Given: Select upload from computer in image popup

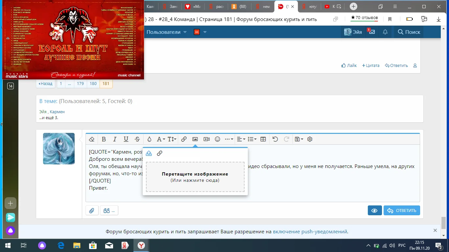Looking at the screenshot, I should click(149, 153).
